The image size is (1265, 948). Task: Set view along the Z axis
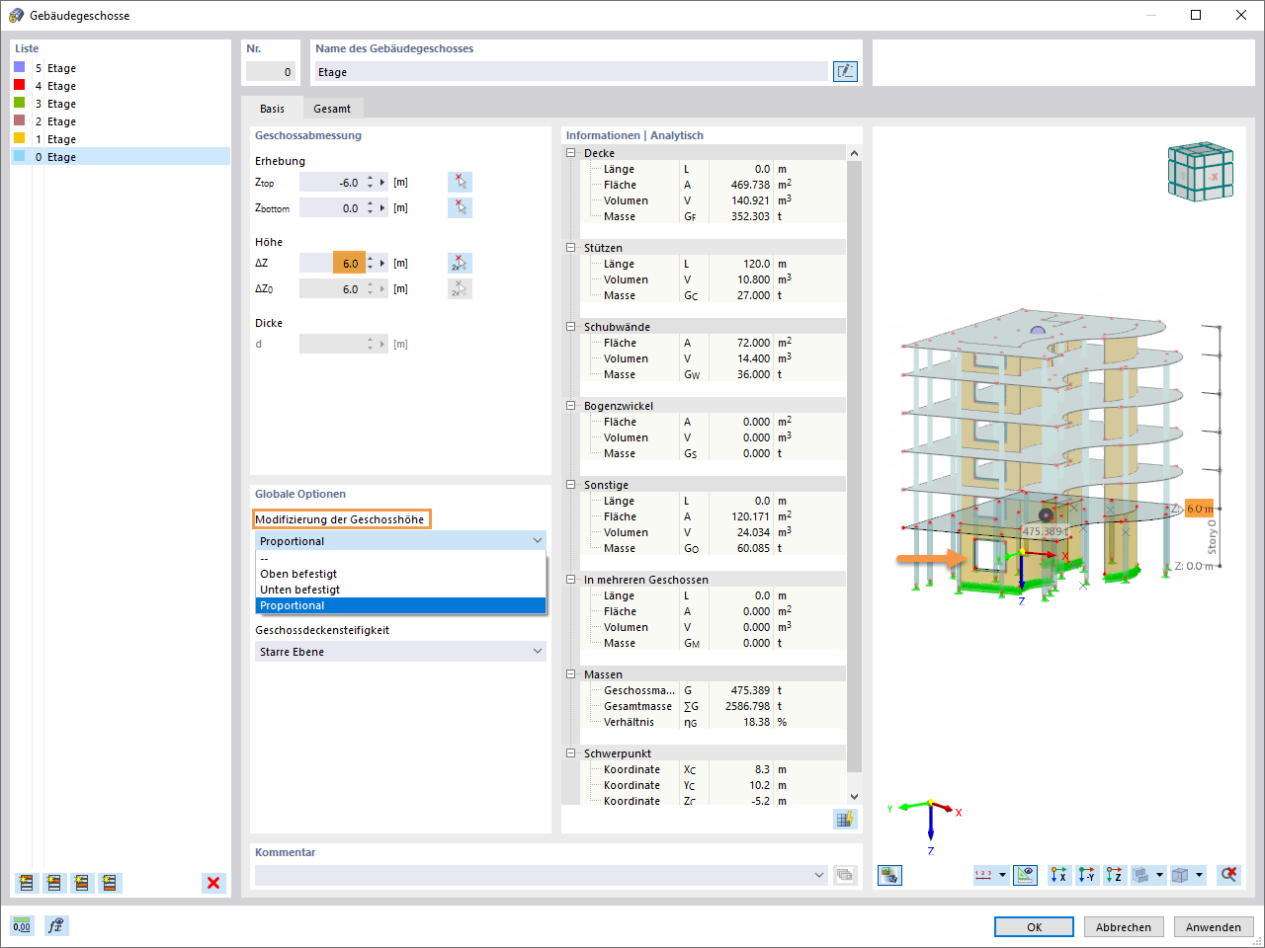click(x=1115, y=875)
